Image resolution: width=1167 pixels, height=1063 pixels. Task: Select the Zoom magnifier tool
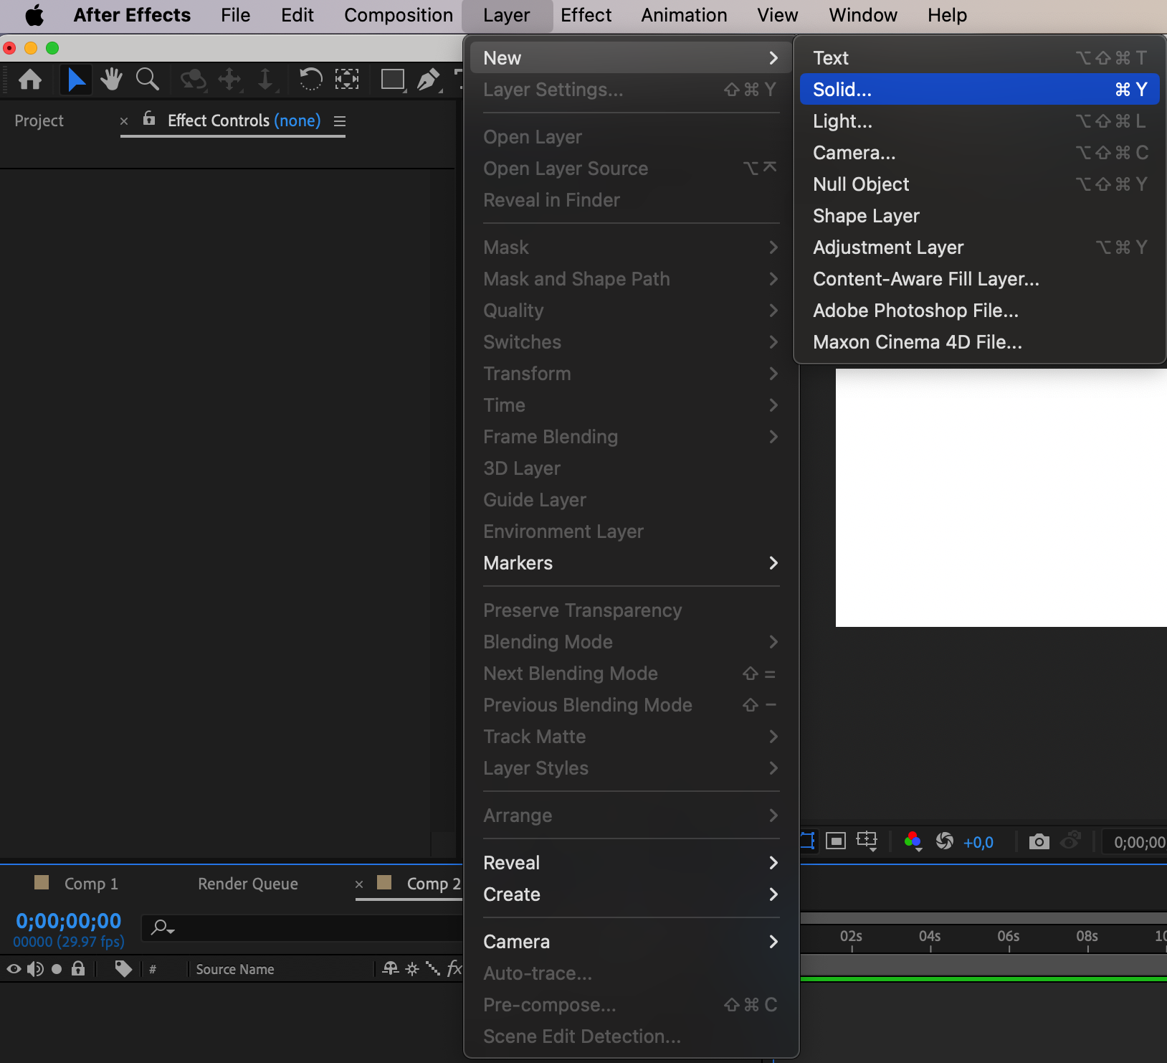pos(148,79)
